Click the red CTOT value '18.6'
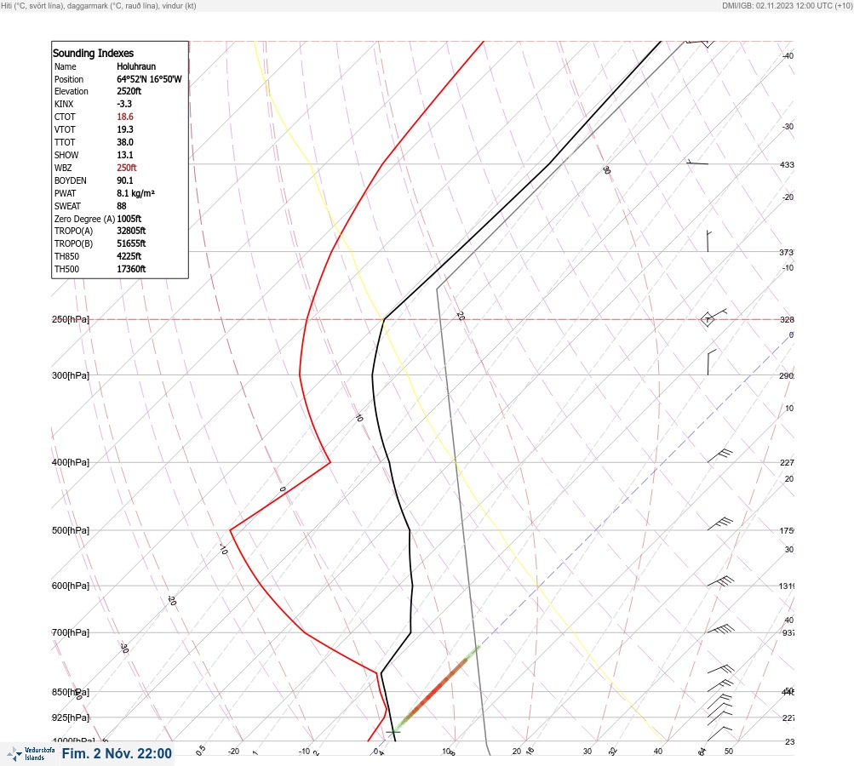This screenshot has width=854, height=766. tap(124, 117)
